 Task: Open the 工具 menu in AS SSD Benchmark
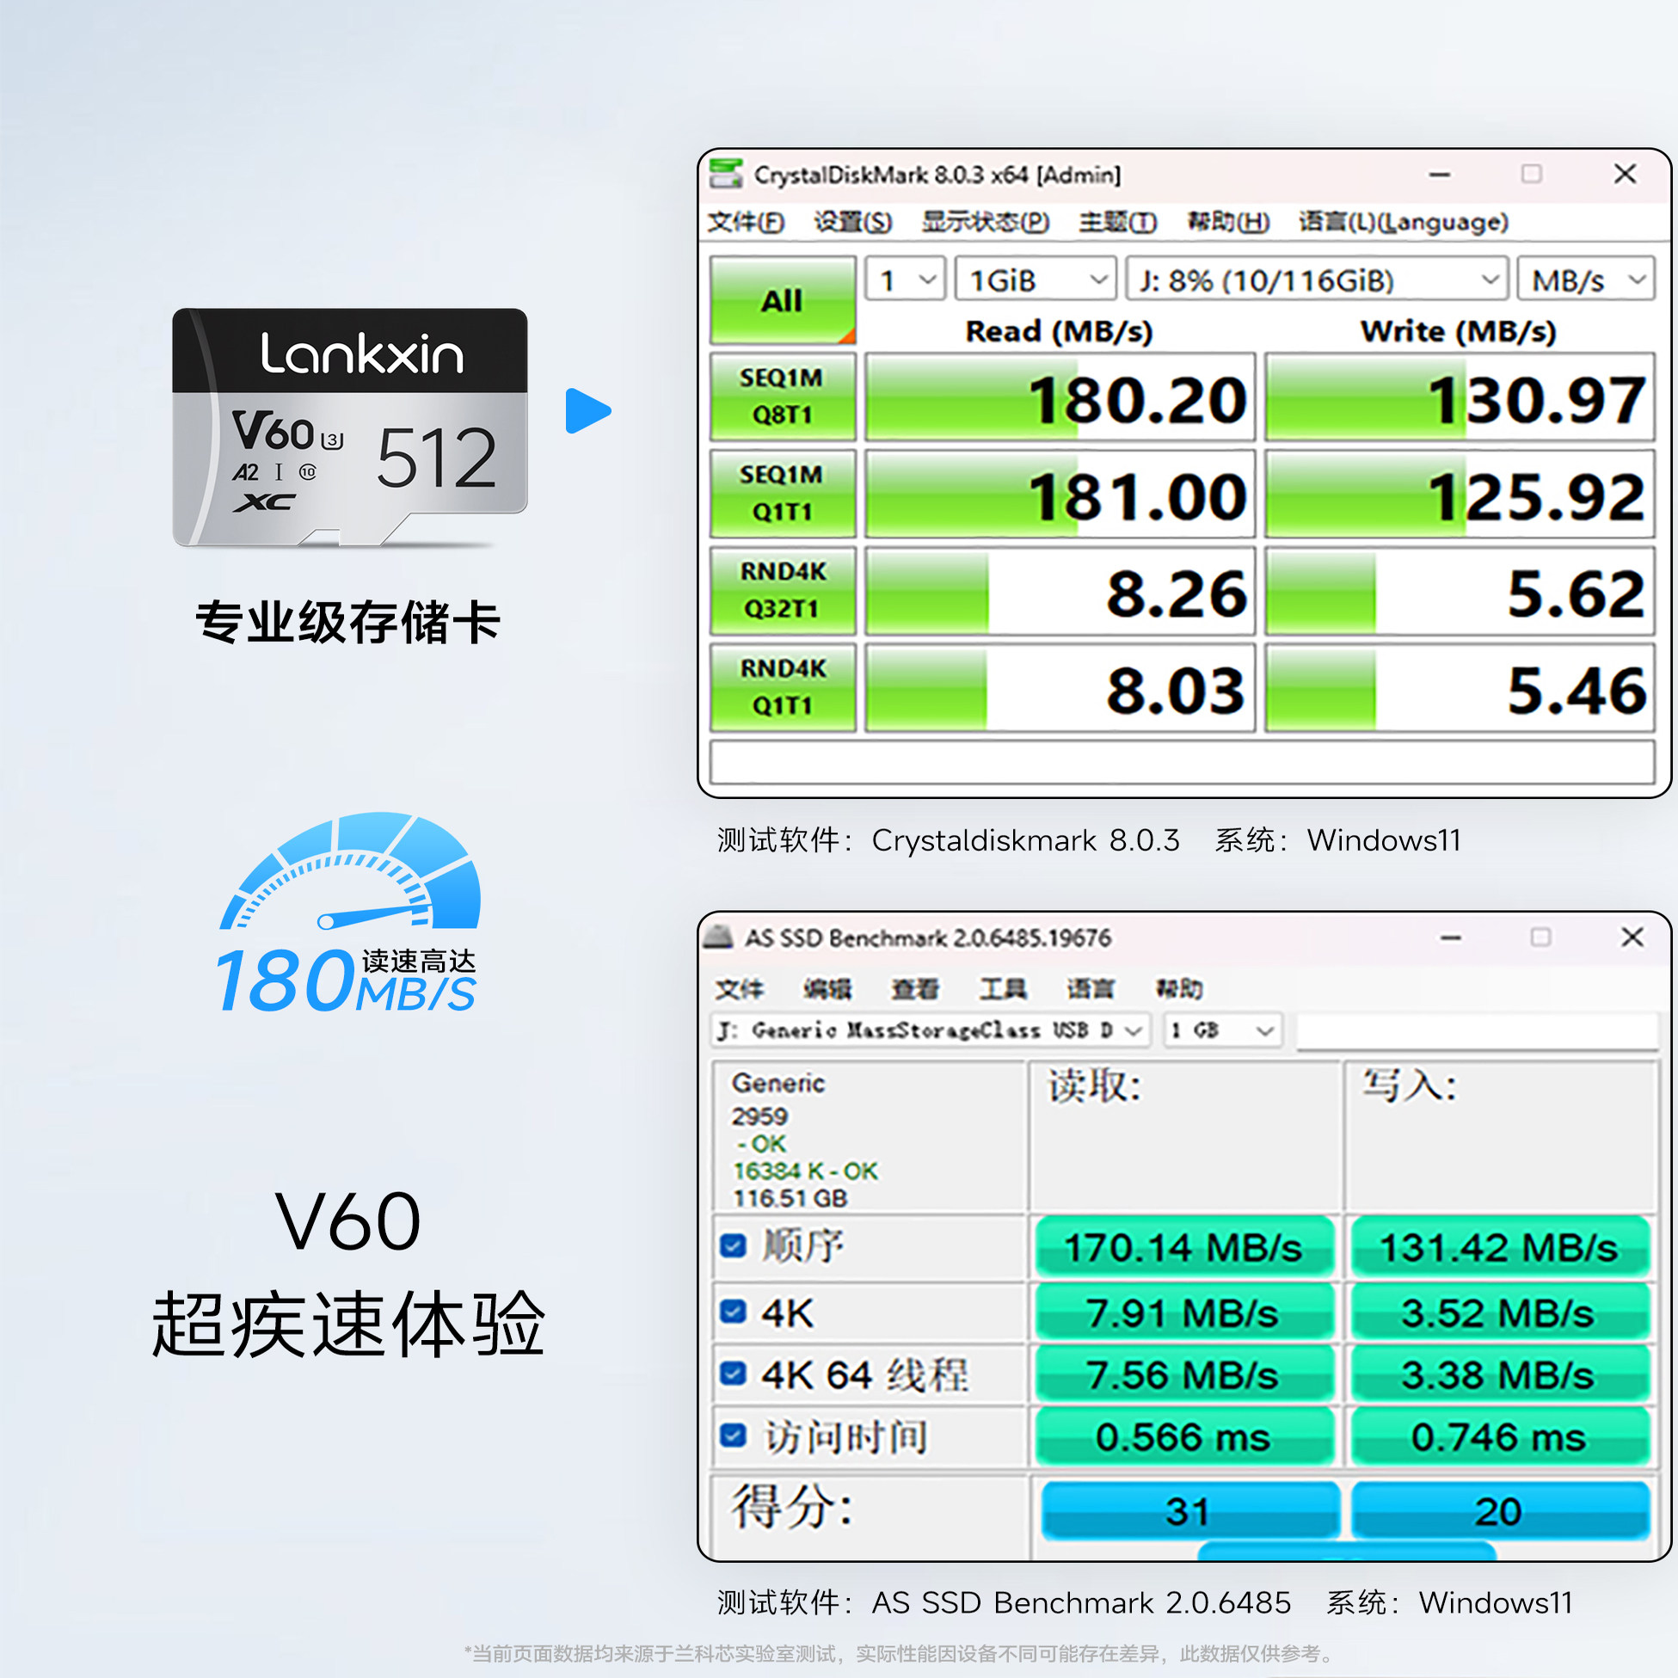click(1002, 988)
